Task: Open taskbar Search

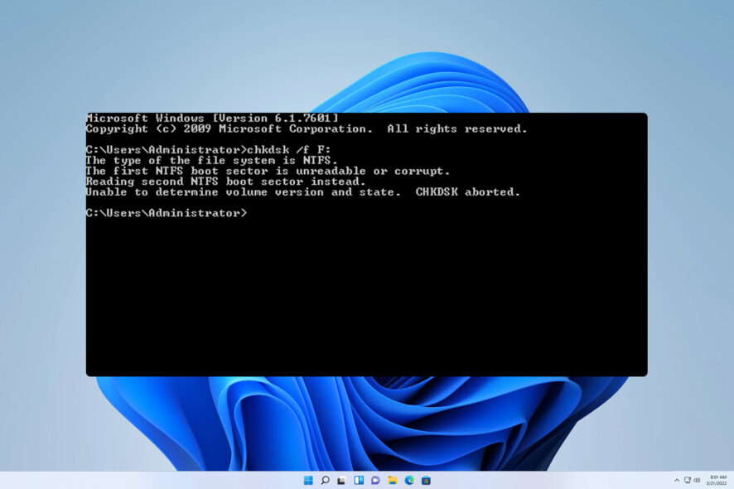Action: [325, 480]
